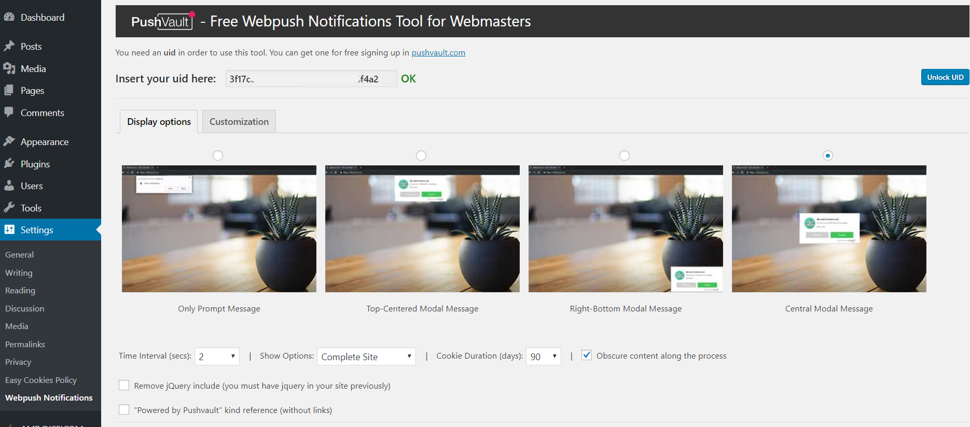The width and height of the screenshot is (970, 427).
Task: Click the Media camera-music icon in main menu
Action: point(9,68)
